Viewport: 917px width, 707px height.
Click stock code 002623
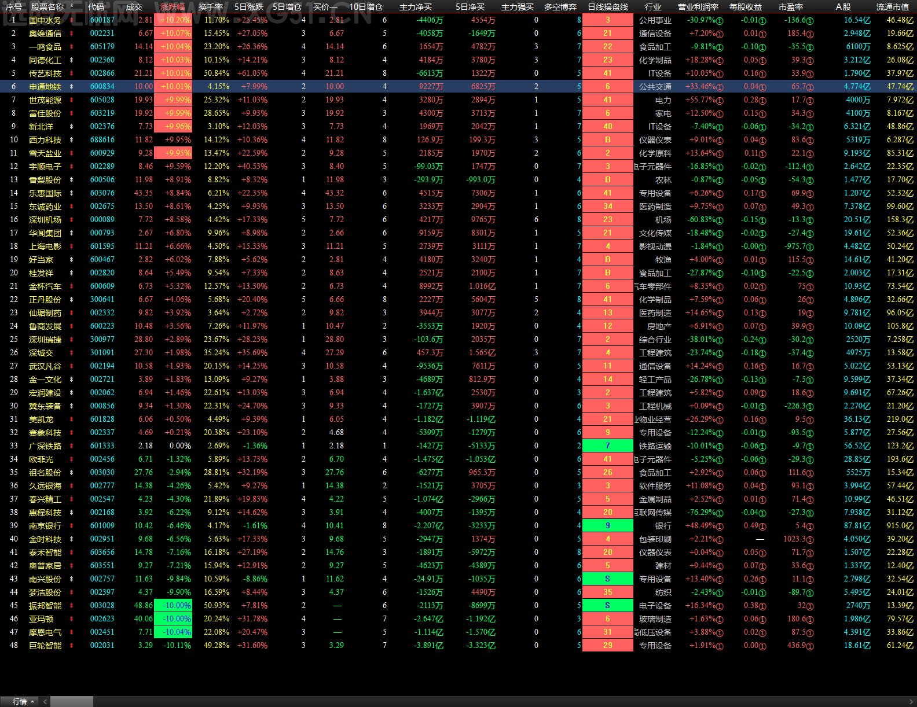102,619
